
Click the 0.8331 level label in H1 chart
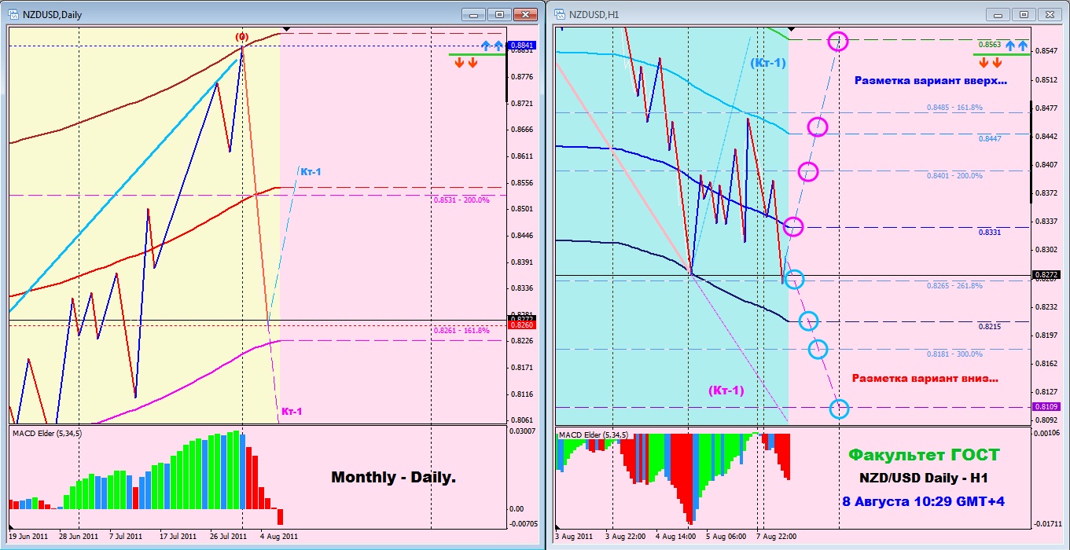[x=989, y=233]
